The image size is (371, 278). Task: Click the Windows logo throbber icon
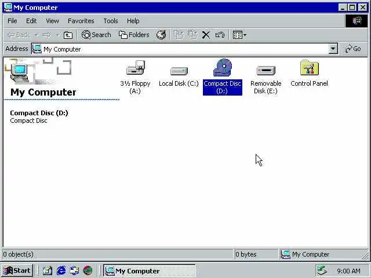(357, 21)
